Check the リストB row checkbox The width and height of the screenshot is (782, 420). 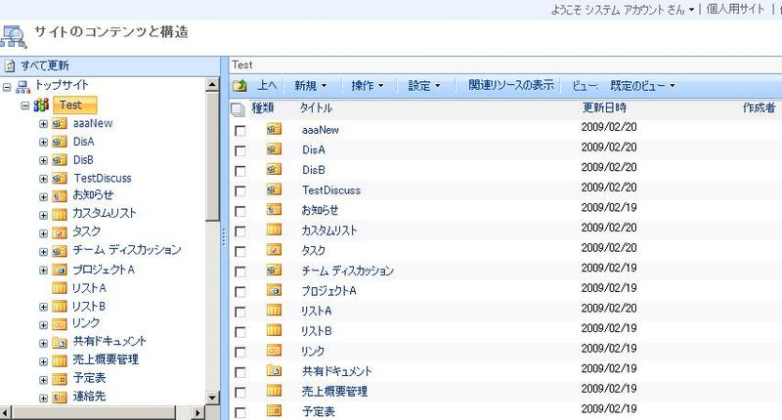(x=239, y=332)
